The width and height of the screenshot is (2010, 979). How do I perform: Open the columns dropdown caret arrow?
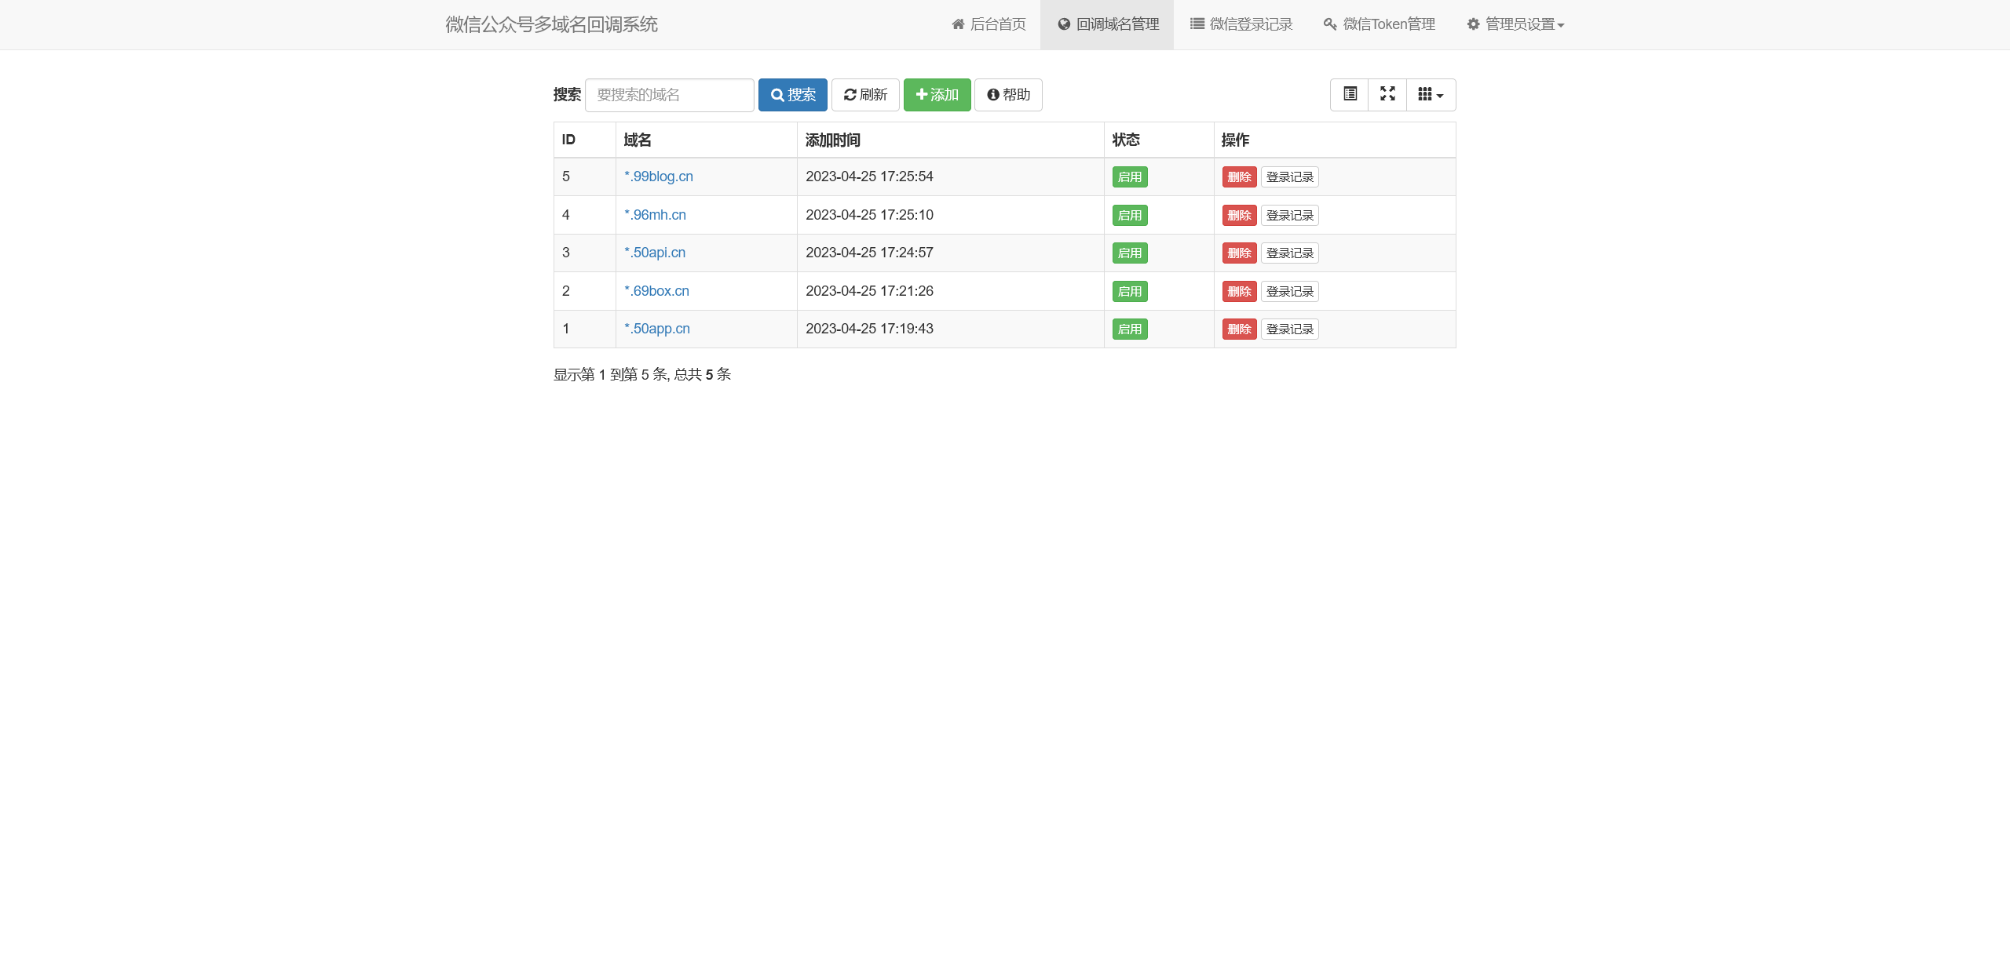[x=1439, y=94]
